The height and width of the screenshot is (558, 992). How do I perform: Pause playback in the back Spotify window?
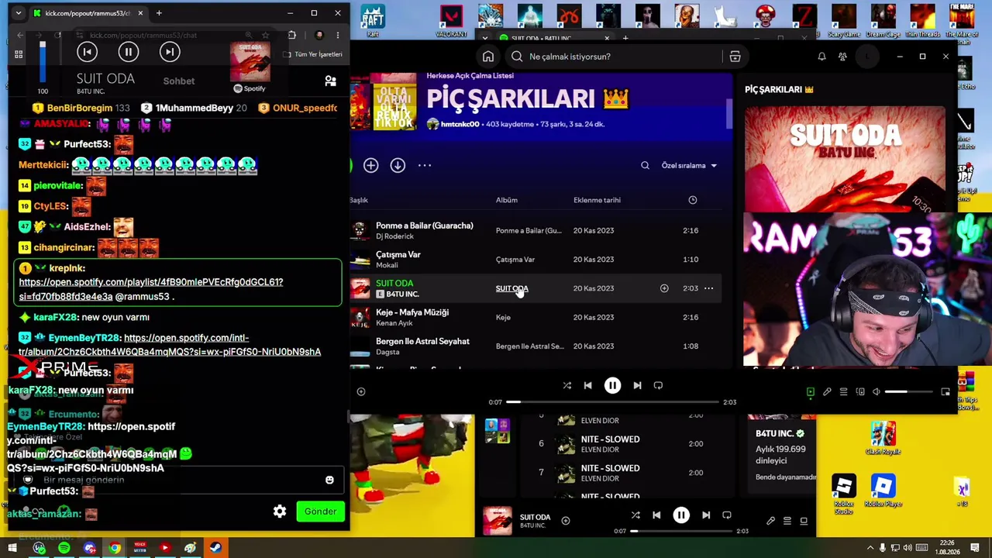pyautogui.click(x=681, y=515)
